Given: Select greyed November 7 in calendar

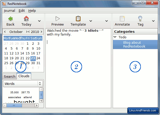Looking at the screenshot, I should click(38, 68).
